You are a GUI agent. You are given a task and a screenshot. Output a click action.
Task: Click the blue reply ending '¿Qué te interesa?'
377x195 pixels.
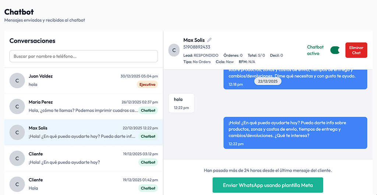pos(295,133)
